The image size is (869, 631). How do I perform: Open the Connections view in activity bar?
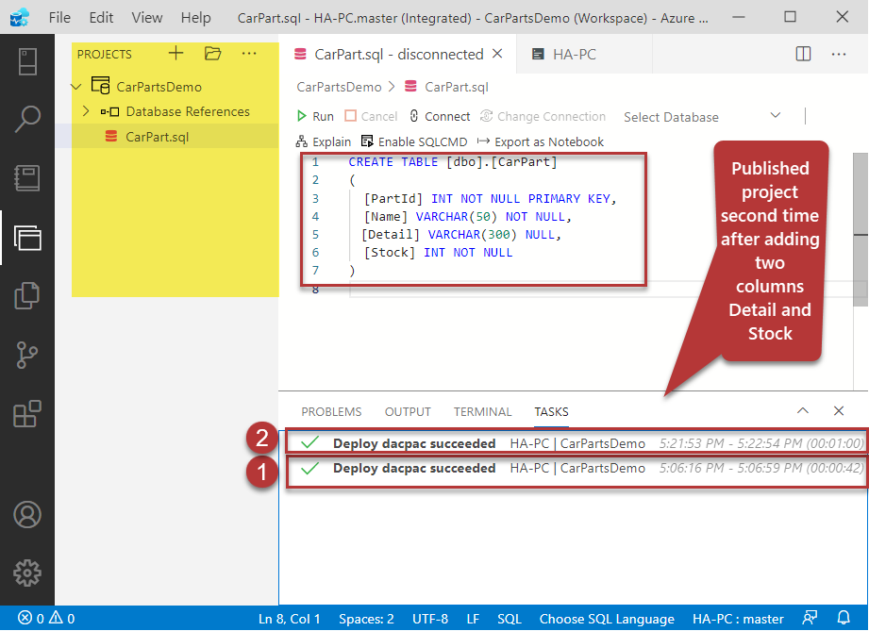[x=27, y=60]
